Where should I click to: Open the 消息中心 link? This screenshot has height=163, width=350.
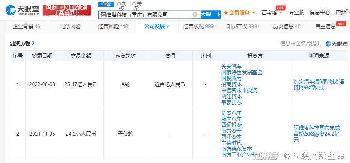320,12
